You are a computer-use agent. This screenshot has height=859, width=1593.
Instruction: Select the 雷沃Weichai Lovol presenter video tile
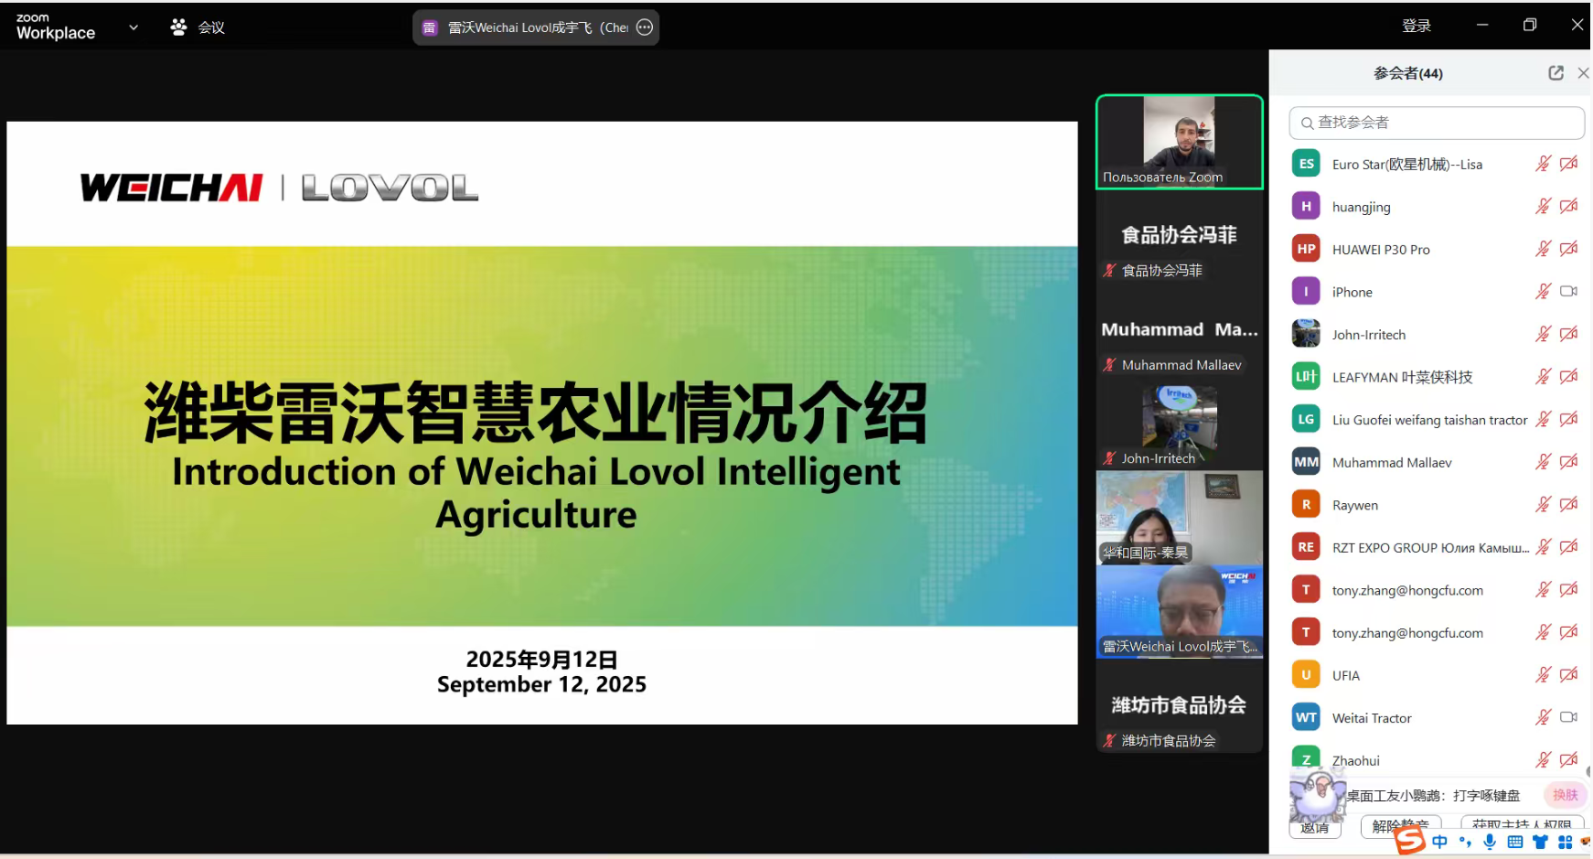coord(1179,611)
